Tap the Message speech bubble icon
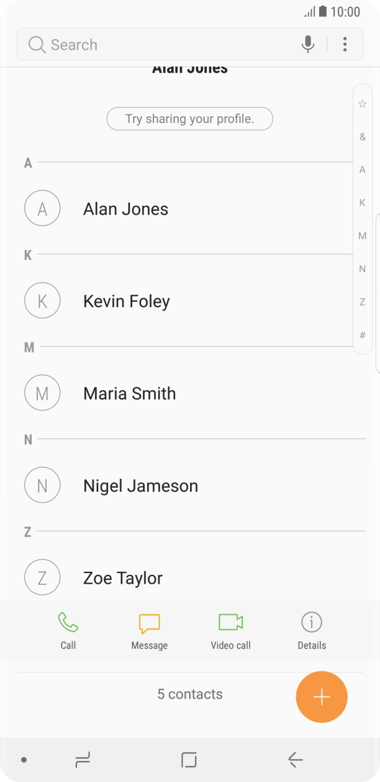The height and width of the screenshot is (782, 380). (x=149, y=623)
